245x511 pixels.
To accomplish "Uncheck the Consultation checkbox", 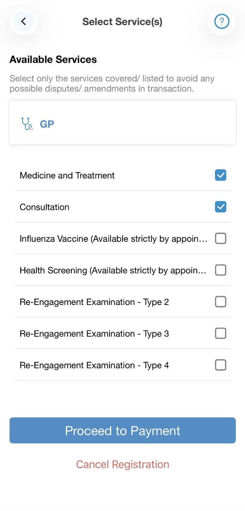I will (x=221, y=207).
